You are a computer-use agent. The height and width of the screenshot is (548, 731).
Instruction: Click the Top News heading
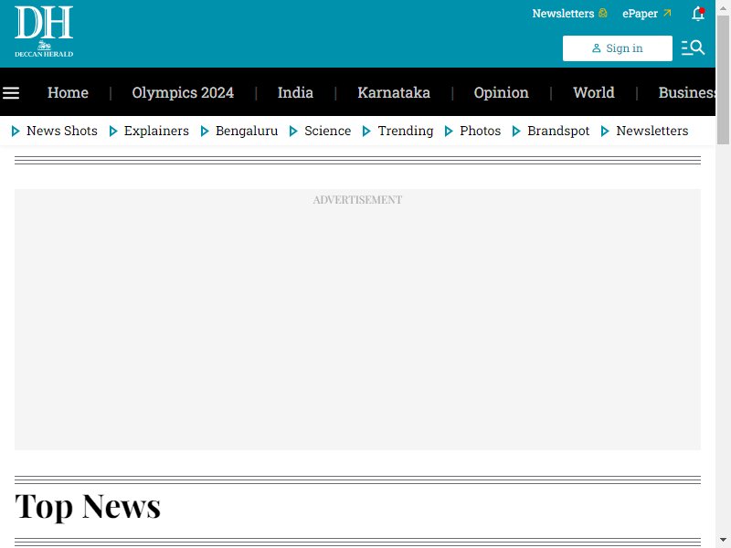pyautogui.click(x=88, y=507)
